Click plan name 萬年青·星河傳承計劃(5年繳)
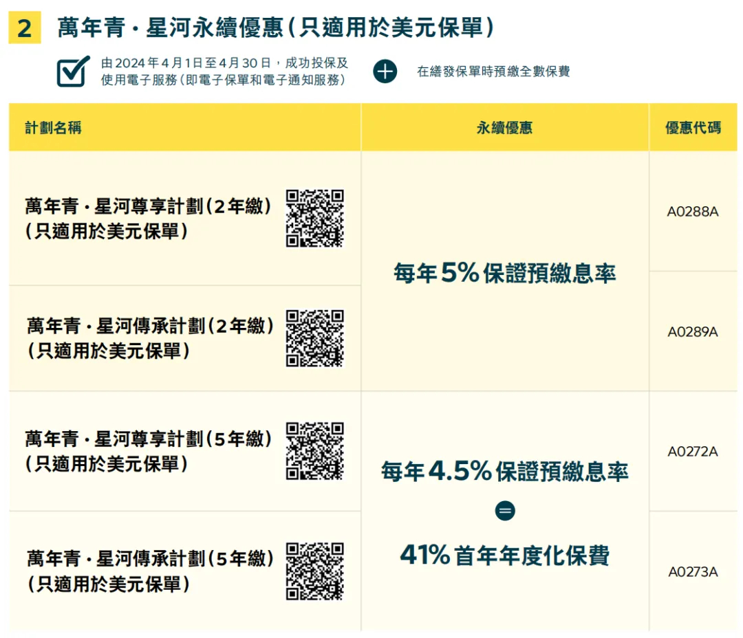Screen dimensions: 743x638 pos(150,559)
